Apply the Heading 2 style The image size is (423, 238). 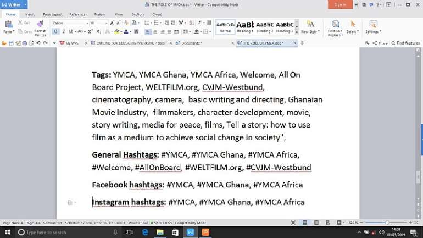click(265, 27)
